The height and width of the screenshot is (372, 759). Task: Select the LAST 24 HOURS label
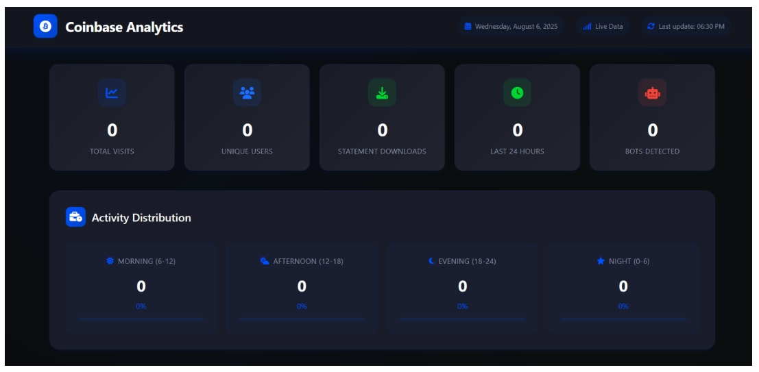pyautogui.click(x=517, y=151)
